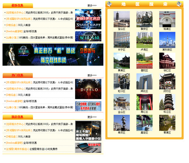Select the 热门优惠 section tab header
This screenshot has width=189, height=163.
pyautogui.click(x=18, y=75)
